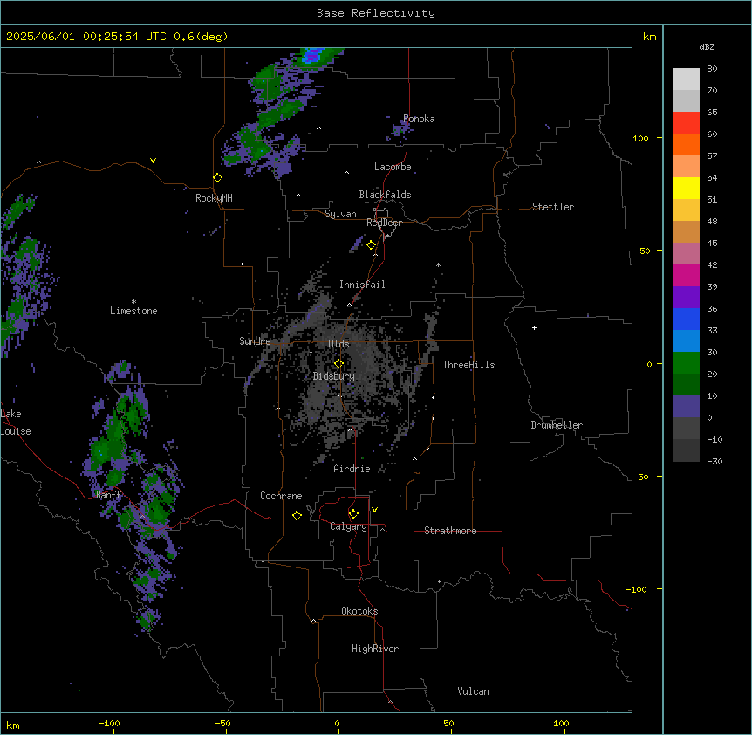This screenshot has height=735, width=752.
Task: Click the Vulcan town label
Action: tap(474, 691)
